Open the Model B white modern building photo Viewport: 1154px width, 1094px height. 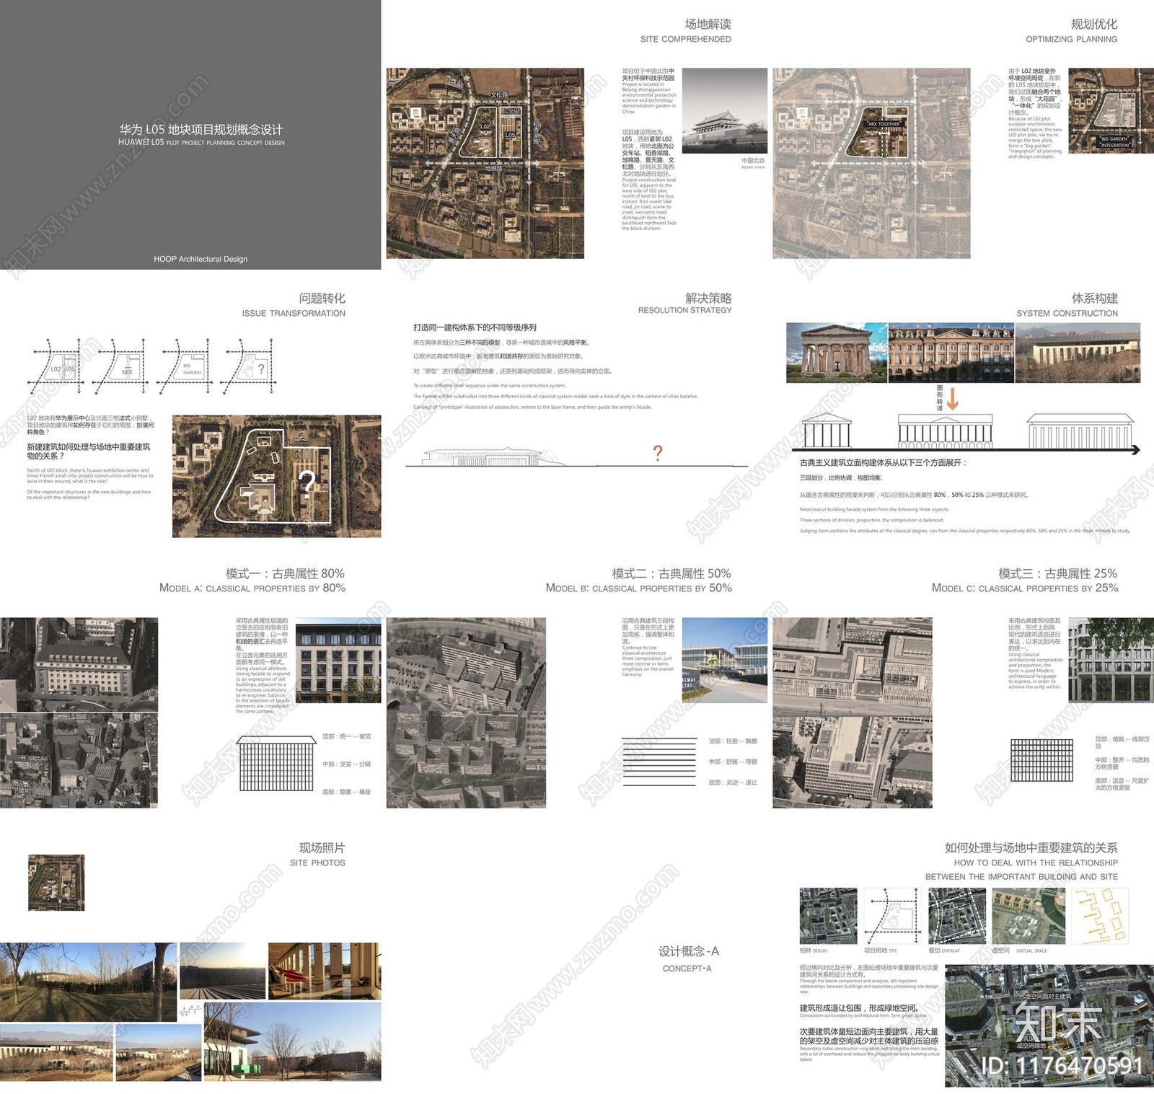724,660
